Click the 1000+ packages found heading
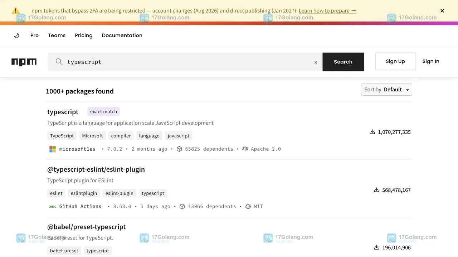This screenshot has width=458, height=257. point(80,91)
